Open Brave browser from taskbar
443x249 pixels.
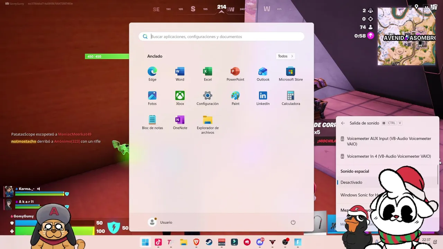point(196,242)
